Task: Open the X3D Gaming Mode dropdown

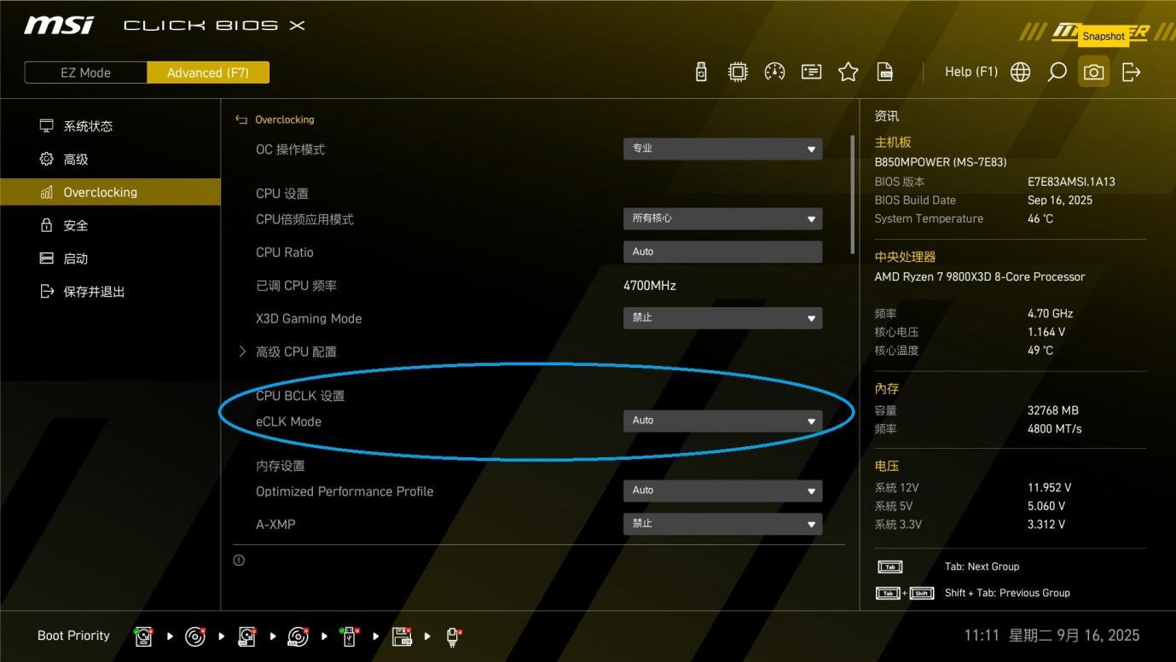Action: [x=722, y=317]
